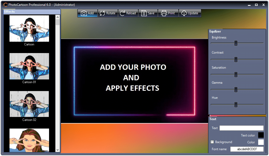Click the Text panel title

click(213, 119)
